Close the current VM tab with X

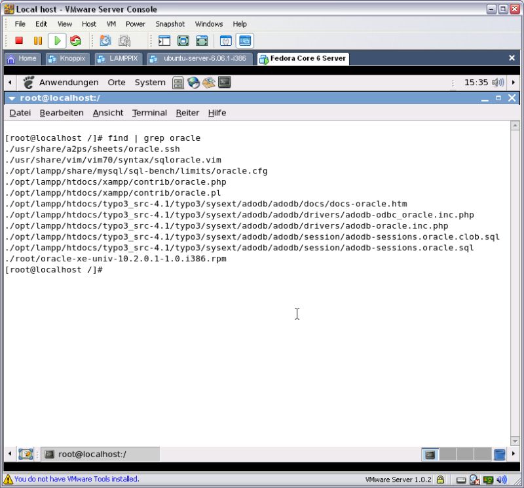[x=512, y=58]
